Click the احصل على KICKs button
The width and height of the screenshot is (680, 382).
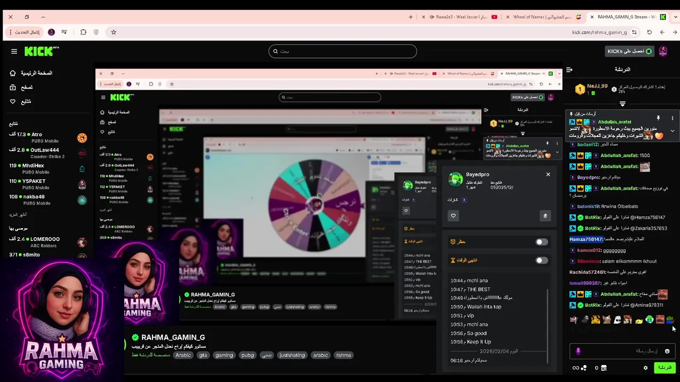[x=630, y=51]
